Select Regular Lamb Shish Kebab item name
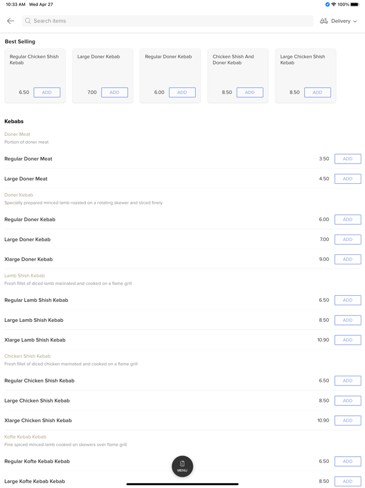Screen dimensions: 365x488 pos(36,300)
